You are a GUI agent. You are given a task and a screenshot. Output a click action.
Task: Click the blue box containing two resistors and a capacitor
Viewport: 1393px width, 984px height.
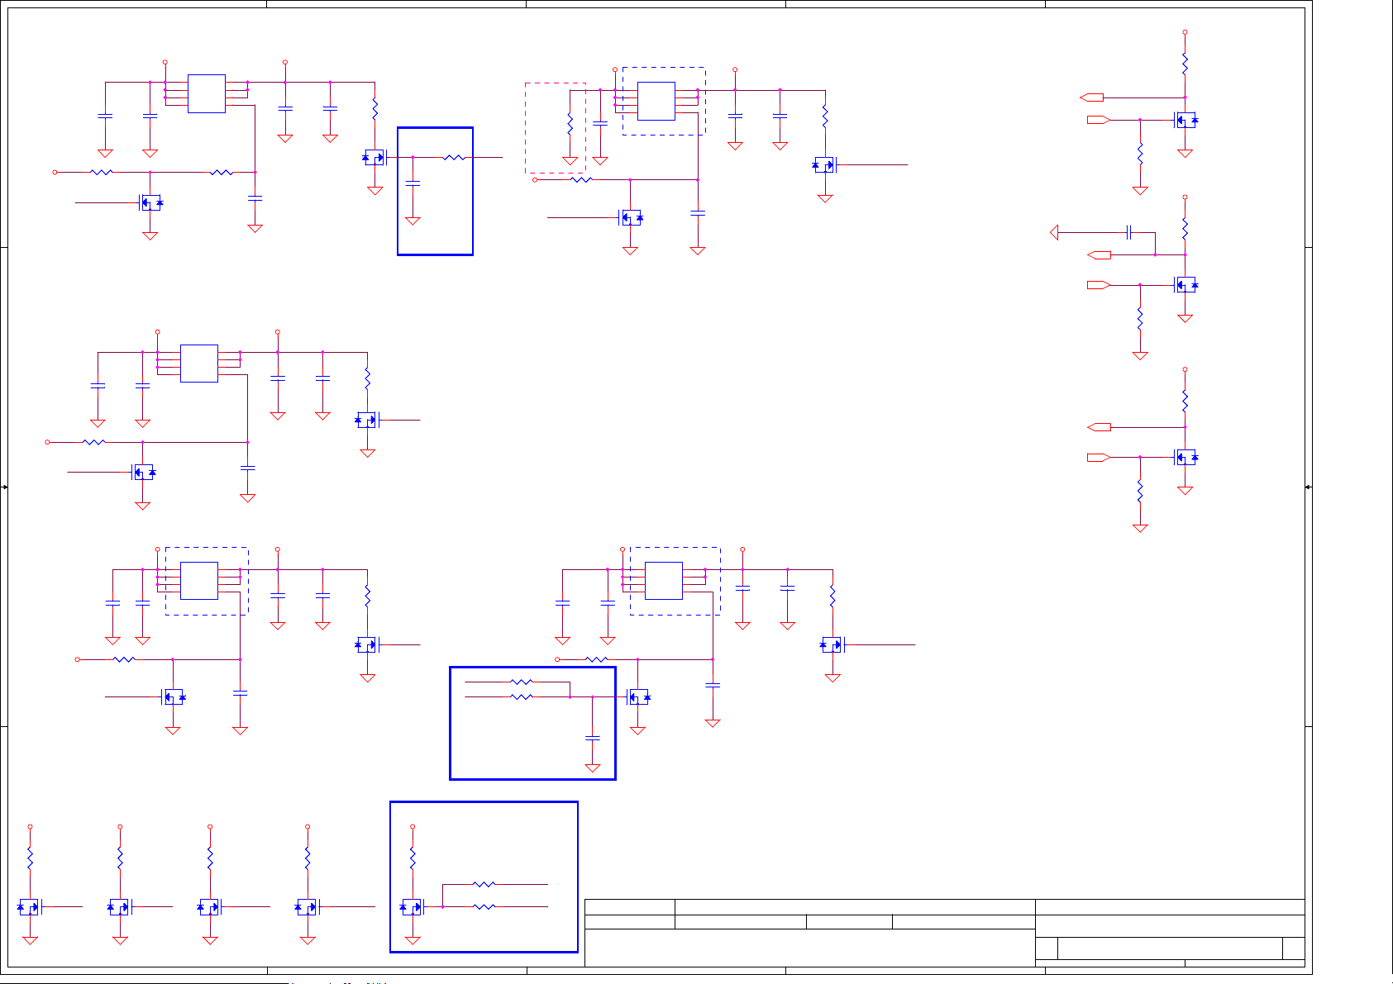tap(533, 723)
